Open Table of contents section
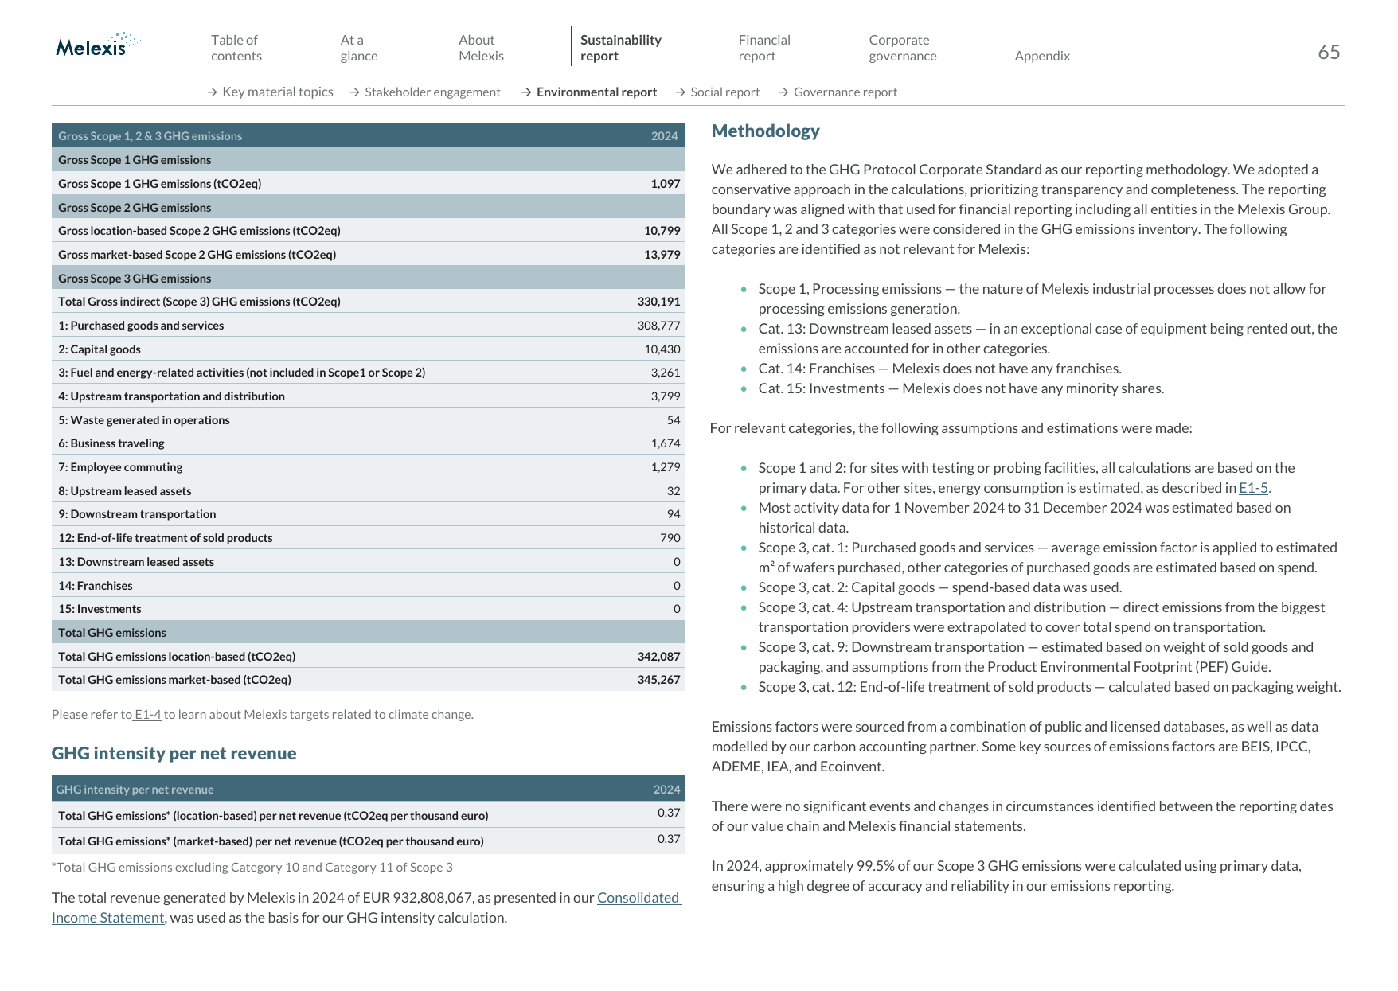 [236, 48]
